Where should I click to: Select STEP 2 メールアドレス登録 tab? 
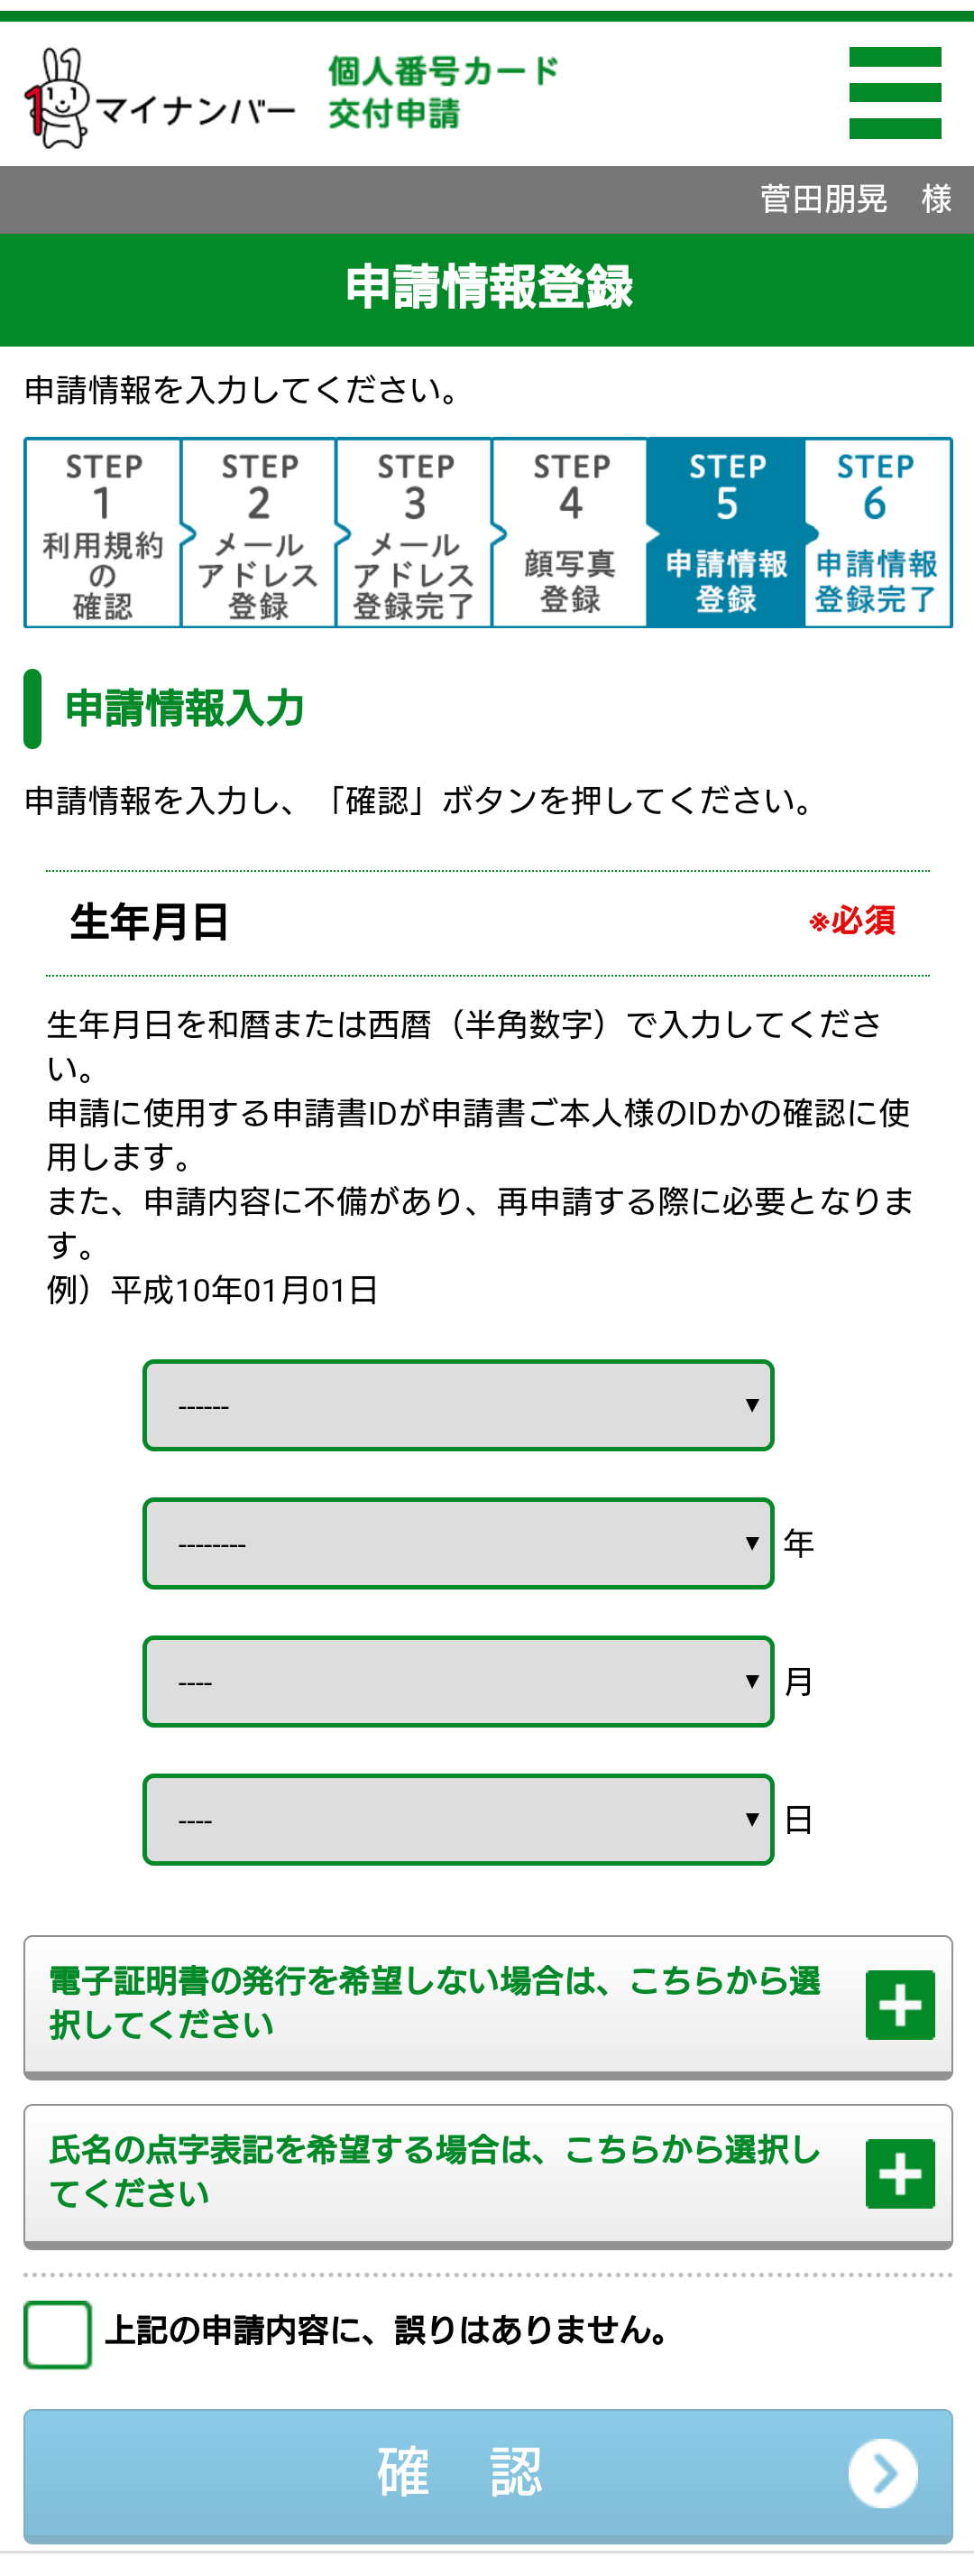258,533
